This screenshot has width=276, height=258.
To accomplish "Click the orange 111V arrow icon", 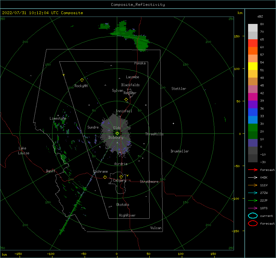I will (253, 185).
